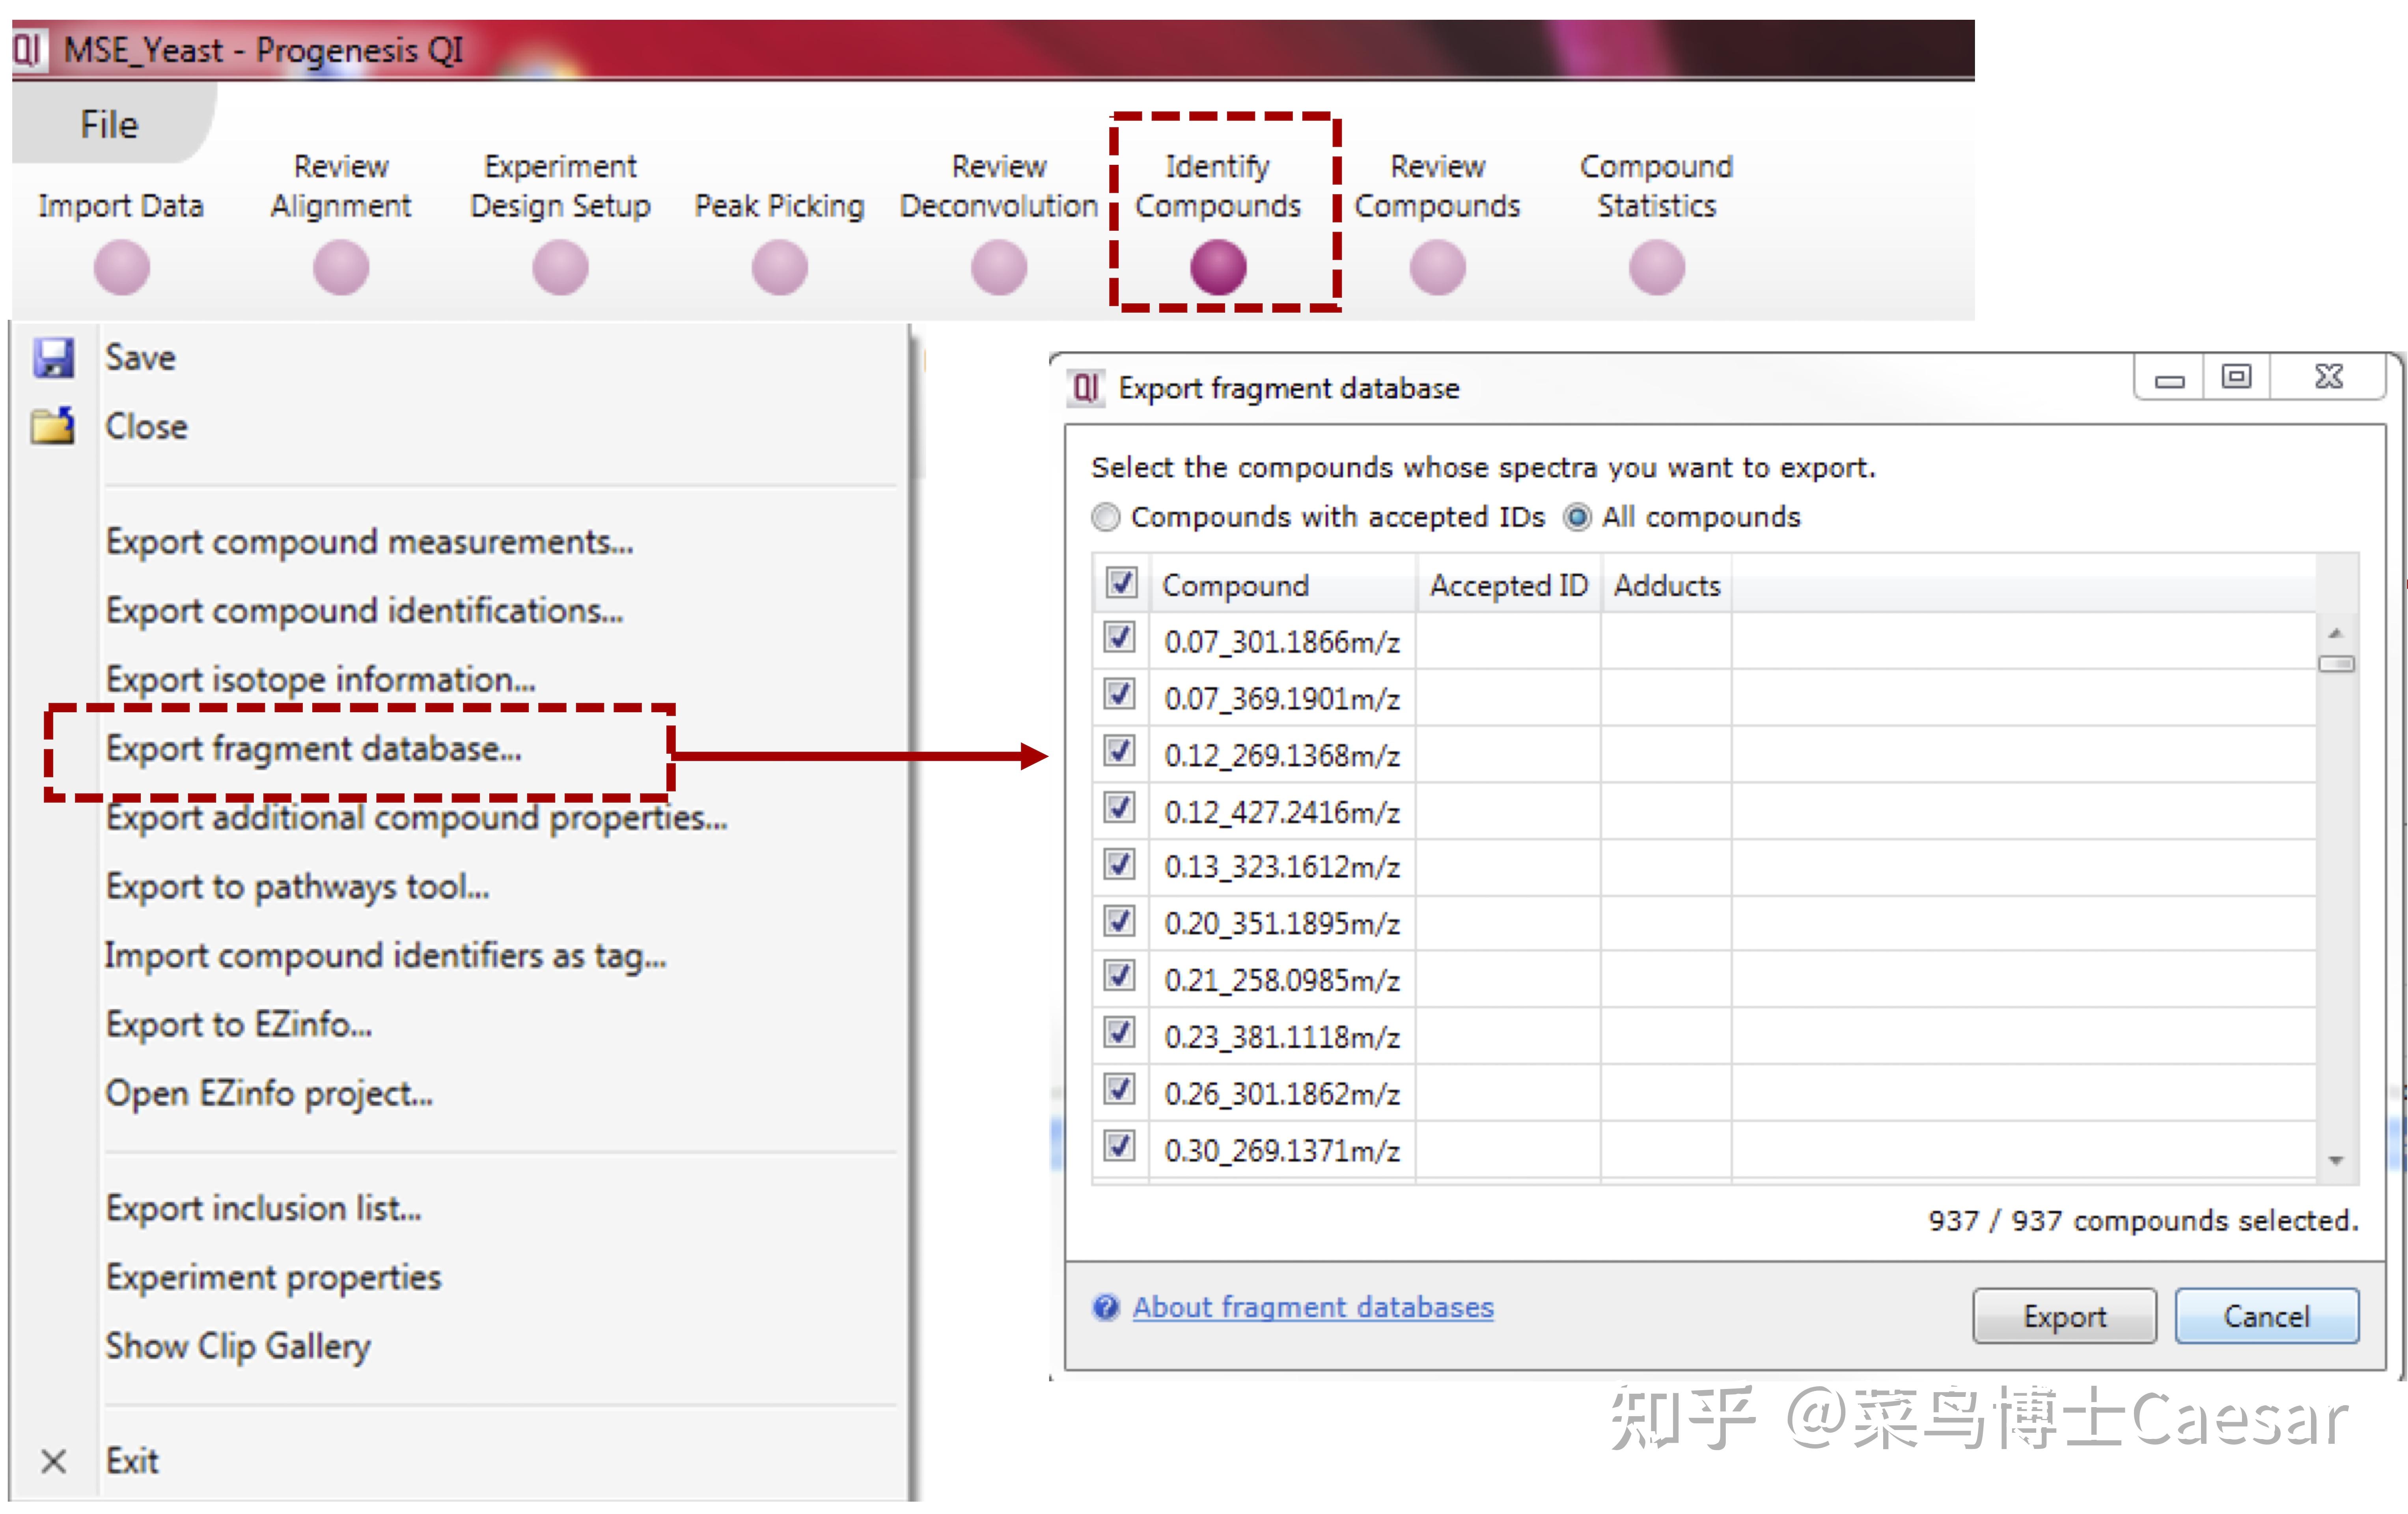The height and width of the screenshot is (1514, 2408).
Task: Click the Peak Picking workflow icon
Action: pos(778,267)
